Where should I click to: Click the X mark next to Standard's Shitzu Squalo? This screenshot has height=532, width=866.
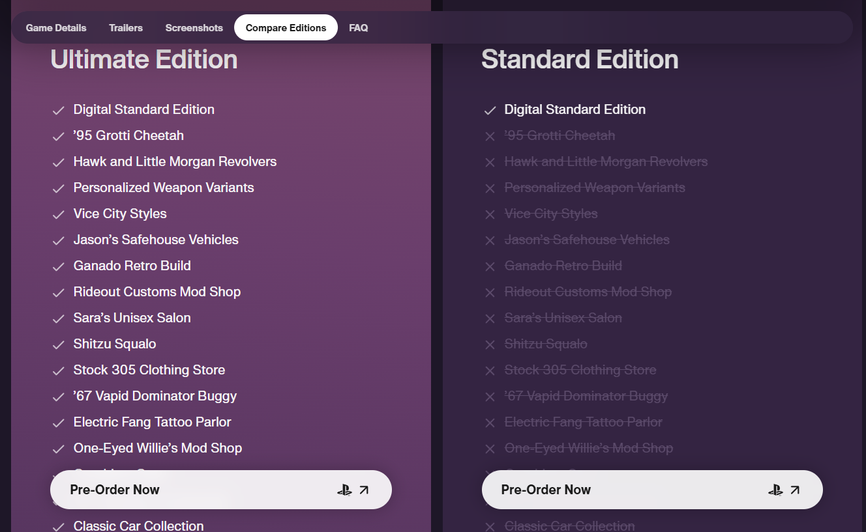point(490,345)
